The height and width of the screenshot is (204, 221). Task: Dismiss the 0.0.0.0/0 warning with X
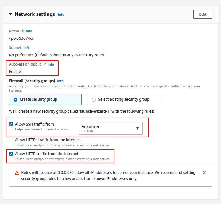204,173
